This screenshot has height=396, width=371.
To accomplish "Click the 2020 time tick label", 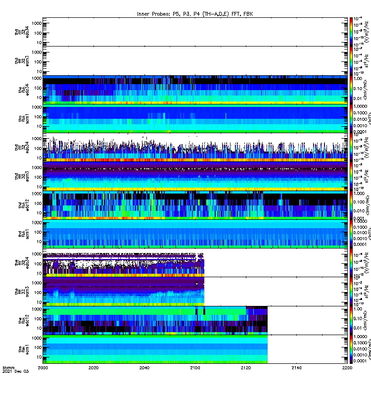I will pos(93,368).
